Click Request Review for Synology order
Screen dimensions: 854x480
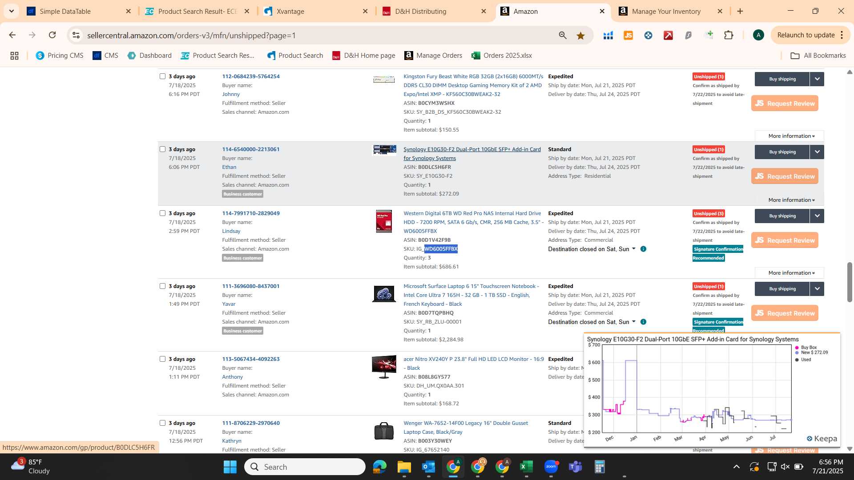click(785, 176)
